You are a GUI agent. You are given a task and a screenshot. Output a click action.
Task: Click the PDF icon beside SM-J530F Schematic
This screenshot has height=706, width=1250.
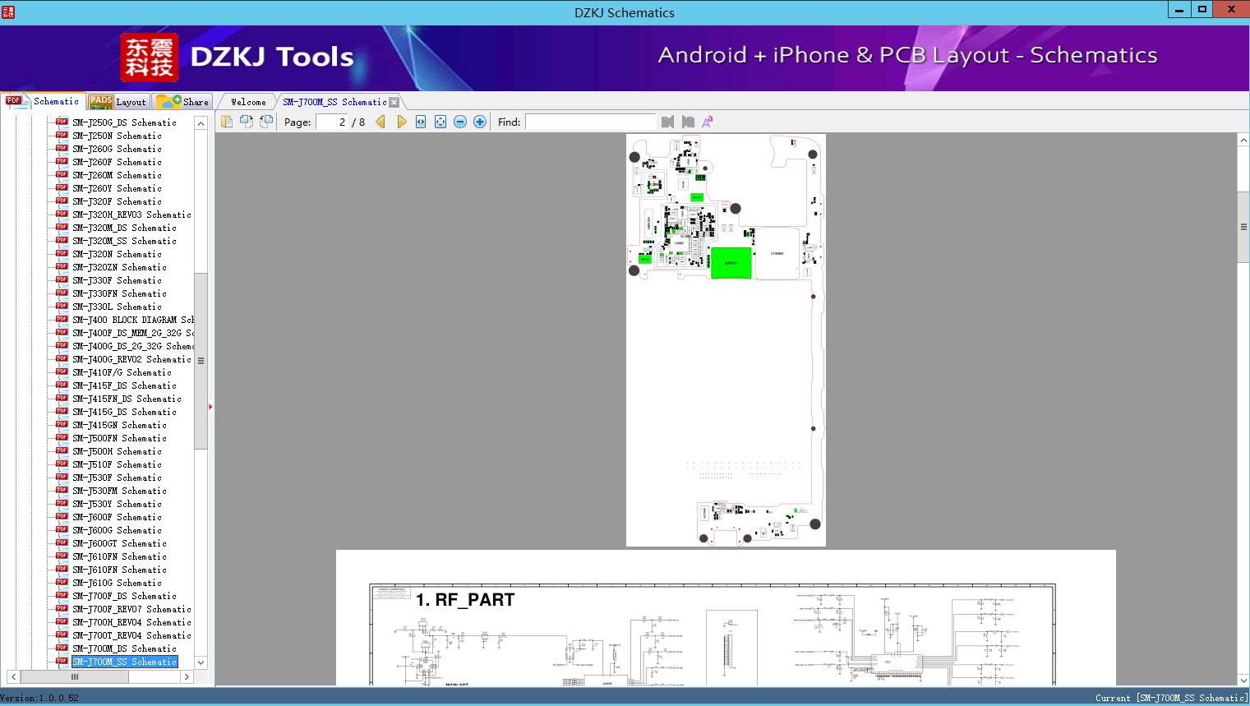click(62, 477)
